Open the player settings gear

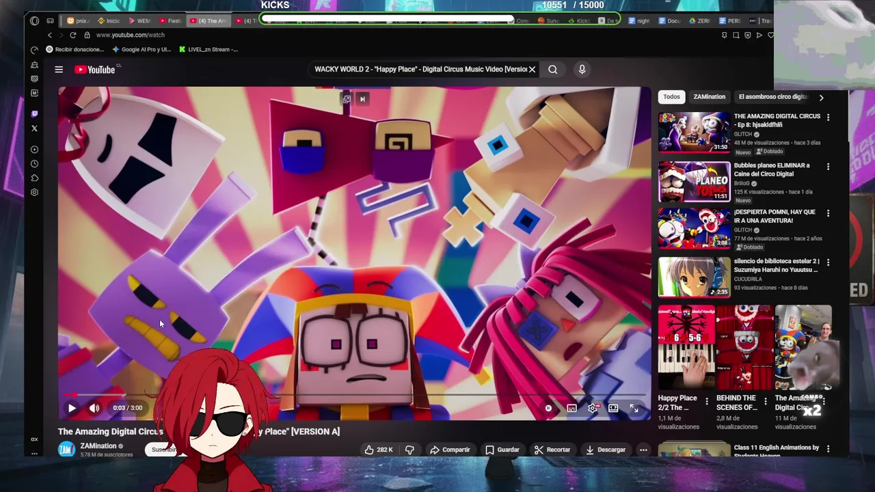pos(593,408)
